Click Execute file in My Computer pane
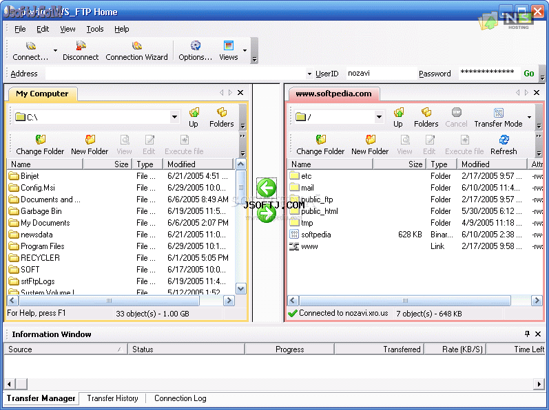 point(184,145)
